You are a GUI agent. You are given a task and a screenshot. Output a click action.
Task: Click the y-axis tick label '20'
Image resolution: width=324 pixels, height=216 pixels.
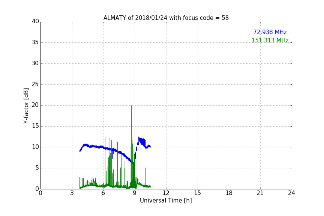pyautogui.click(x=35, y=105)
